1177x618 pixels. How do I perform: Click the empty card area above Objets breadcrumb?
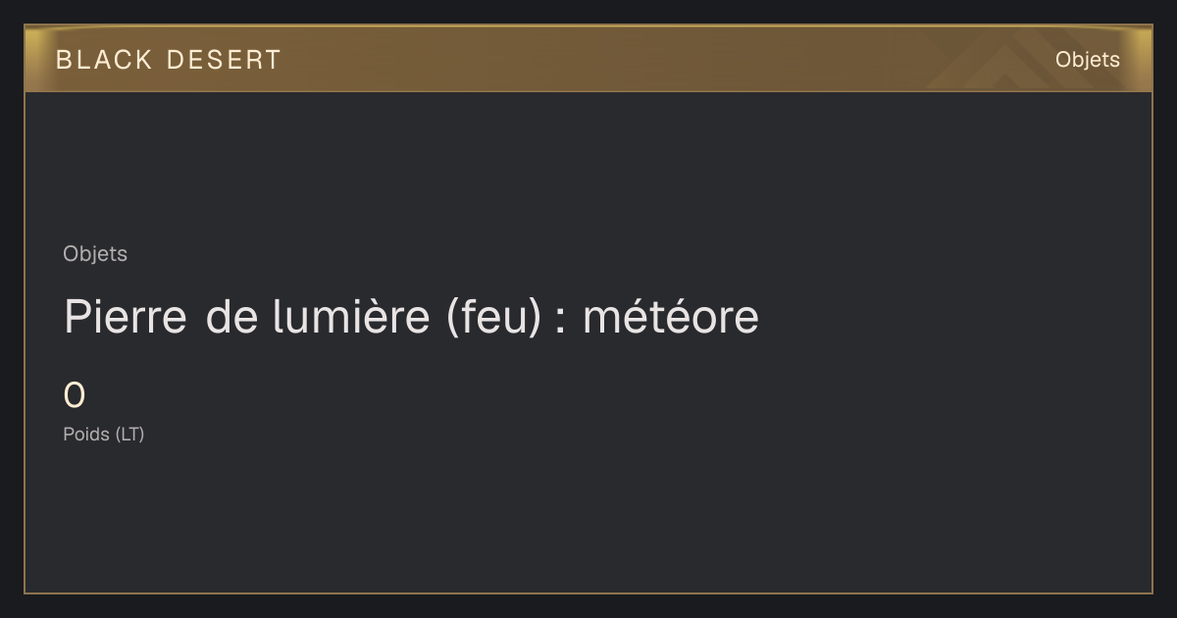pos(588,167)
